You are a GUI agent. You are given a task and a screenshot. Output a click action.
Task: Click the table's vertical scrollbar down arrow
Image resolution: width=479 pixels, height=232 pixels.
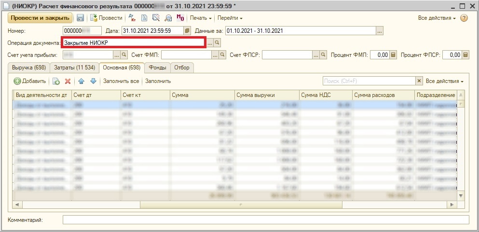[x=461, y=195]
